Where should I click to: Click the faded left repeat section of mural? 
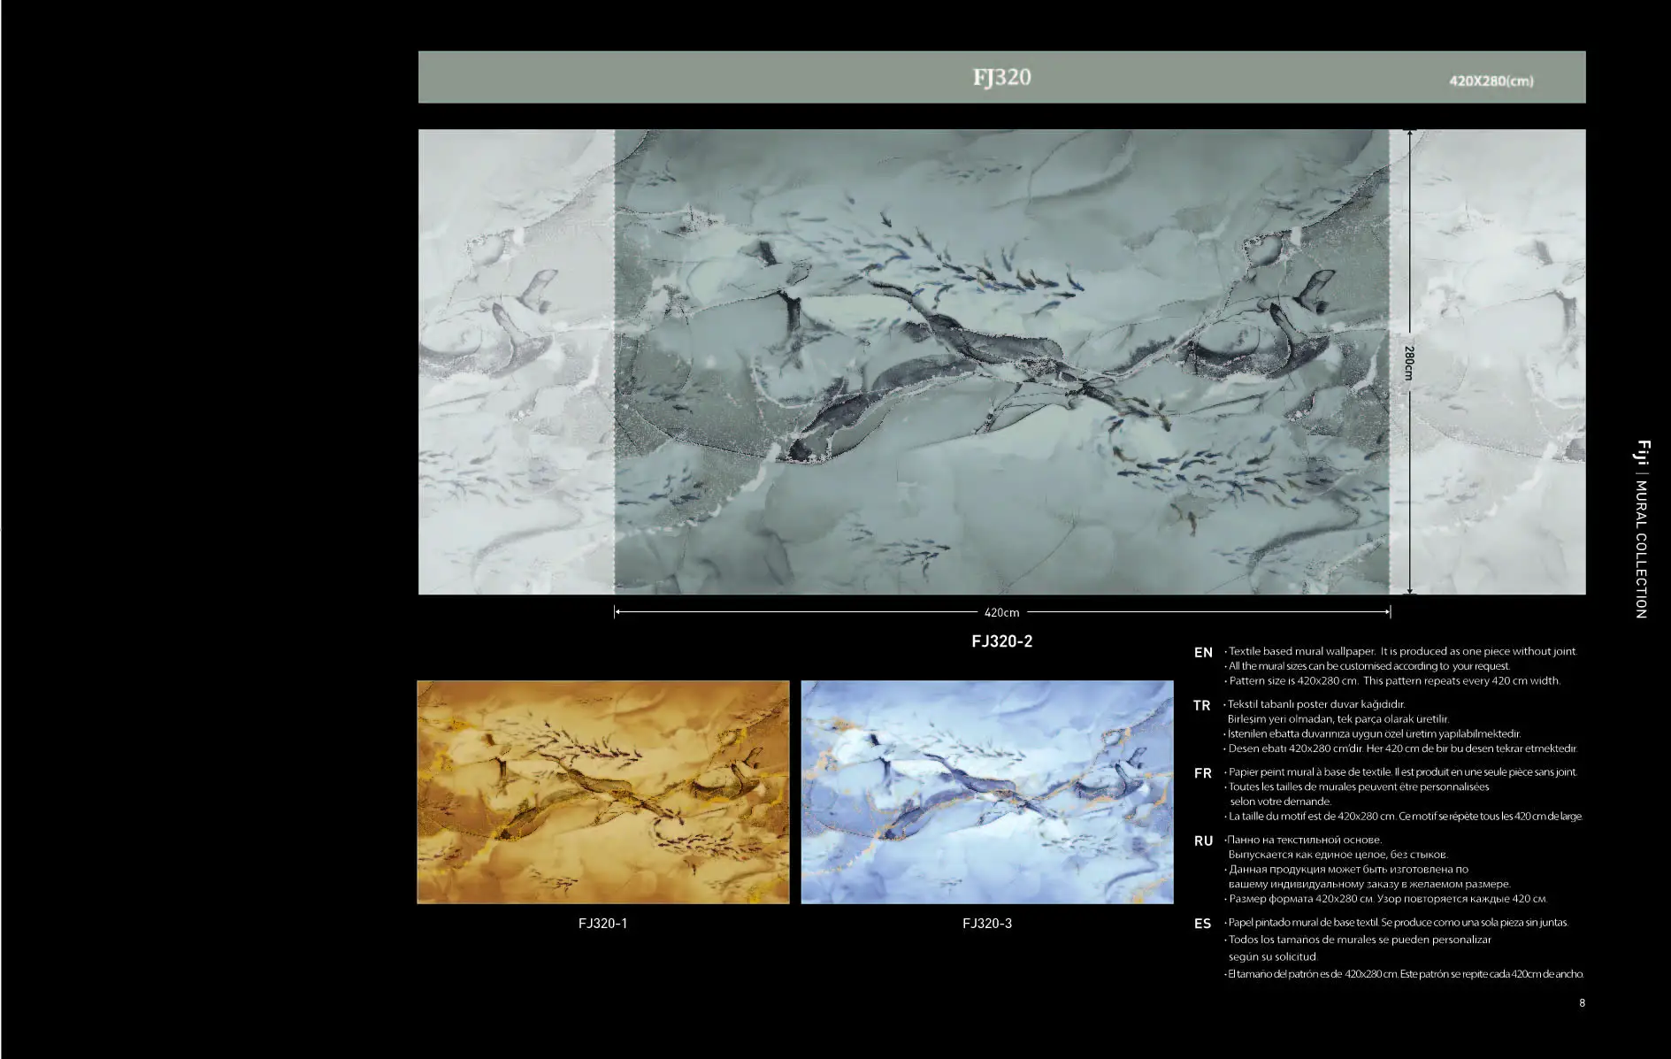(516, 361)
